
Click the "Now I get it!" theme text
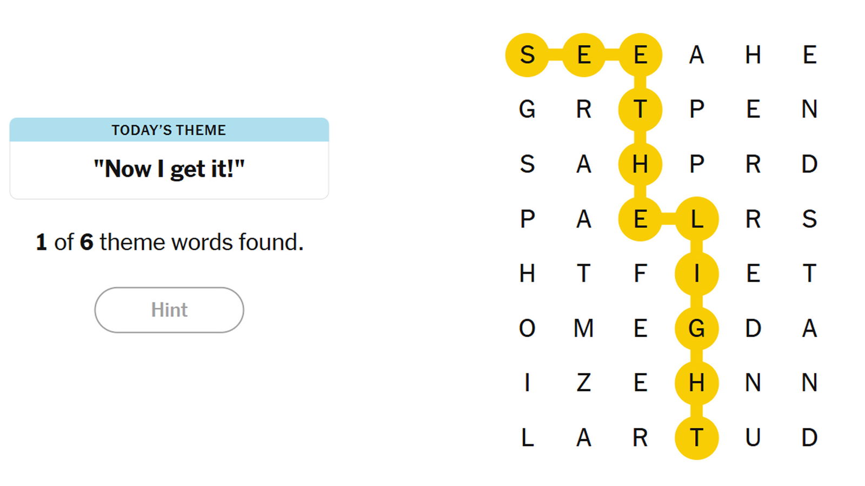click(169, 169)
